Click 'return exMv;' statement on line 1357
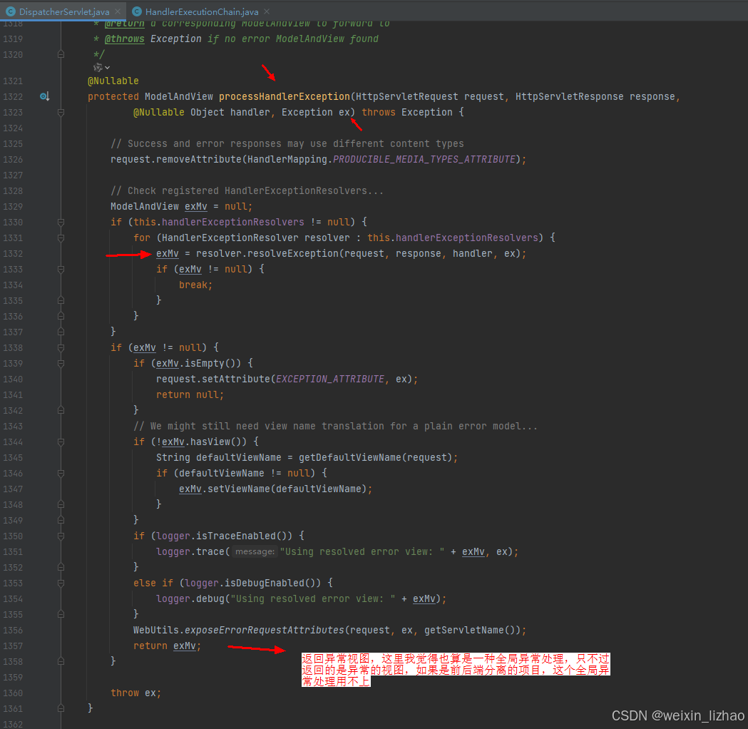This screenshot has height=729, width=748. [x=167, y=646]
